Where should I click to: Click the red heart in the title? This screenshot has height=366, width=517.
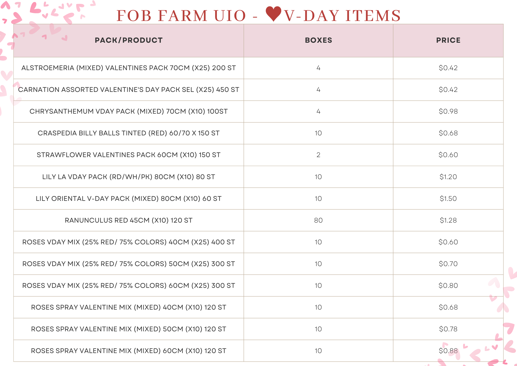273,14
